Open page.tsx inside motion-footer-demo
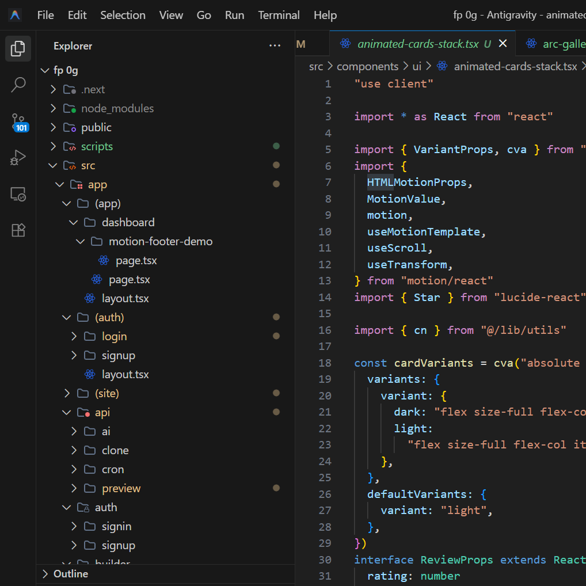The image size is (586, 586). tap(136, 260)
